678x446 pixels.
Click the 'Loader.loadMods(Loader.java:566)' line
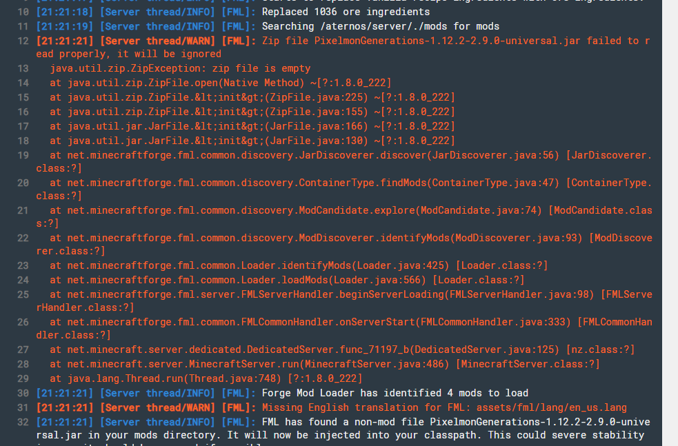[x=287, y=281]
